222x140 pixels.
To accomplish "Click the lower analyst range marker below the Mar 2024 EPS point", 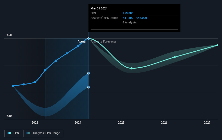I will pos(88,87).
